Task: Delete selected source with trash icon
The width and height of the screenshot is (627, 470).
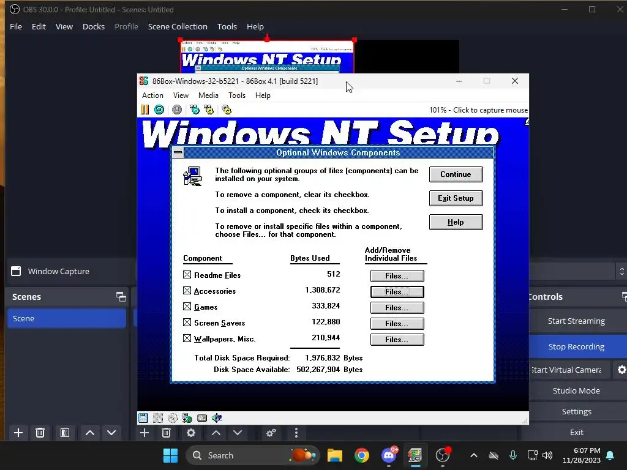Action: click(167, 433)
